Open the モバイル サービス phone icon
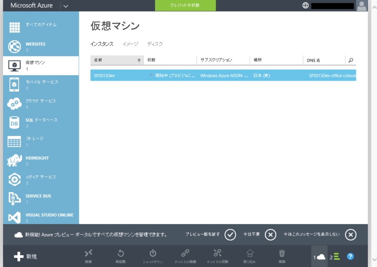Image resolution: width=377 pixels, height=267 pixels. tap(14, 84)
